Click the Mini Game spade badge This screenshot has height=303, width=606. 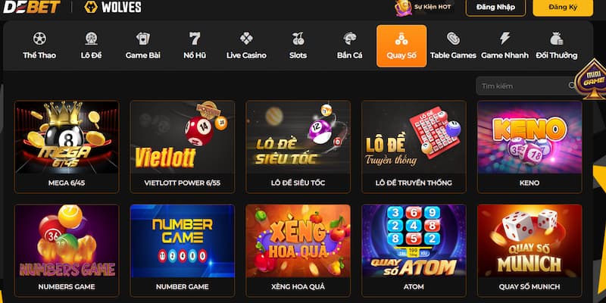coord(591,80)
